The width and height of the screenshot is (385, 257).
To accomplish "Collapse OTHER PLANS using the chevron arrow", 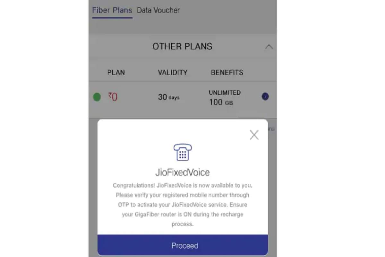I will click(x=269, y=47).
